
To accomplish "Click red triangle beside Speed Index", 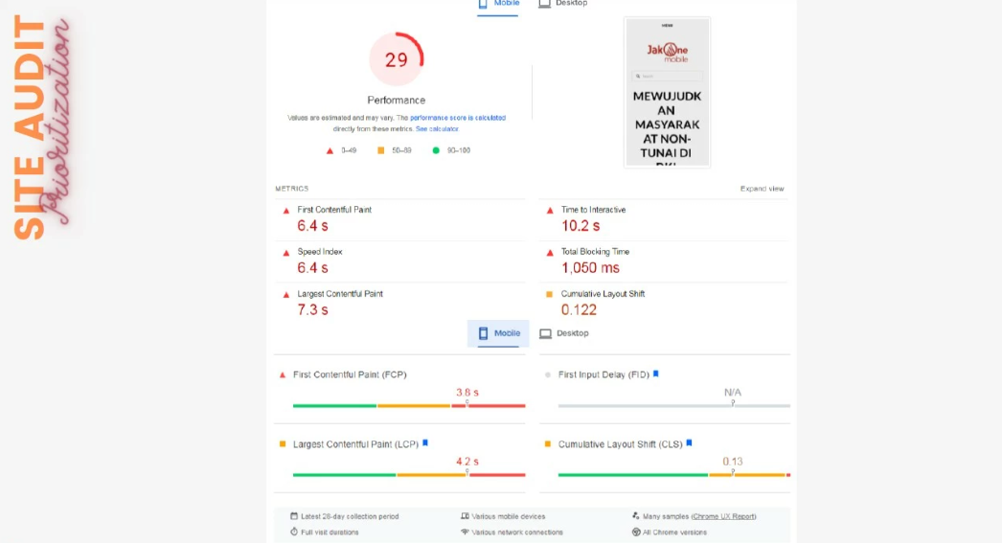I will (x=286, y=252).
